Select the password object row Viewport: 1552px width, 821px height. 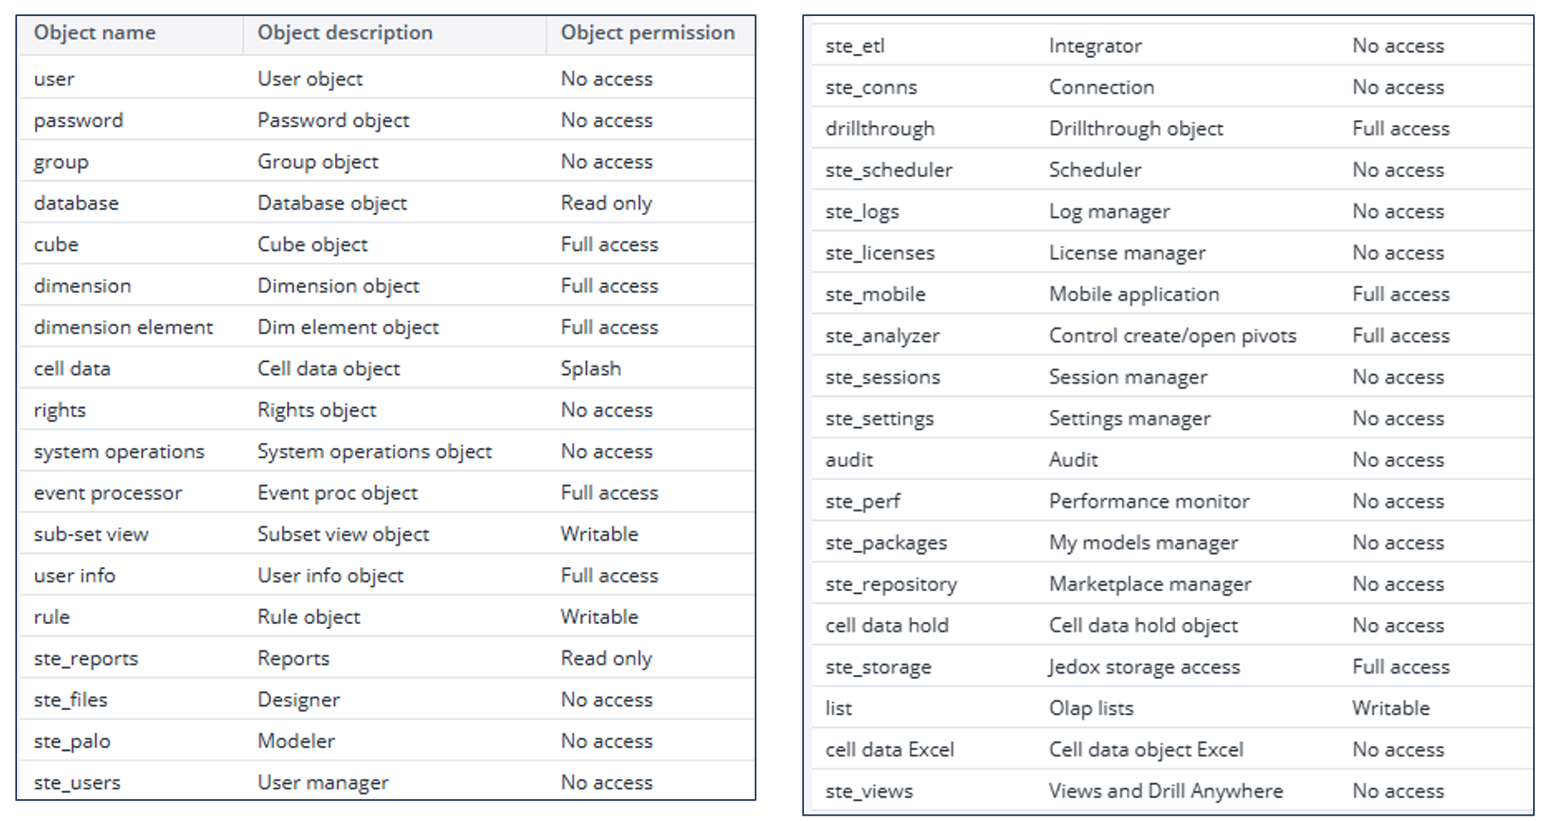pos(386,120)
